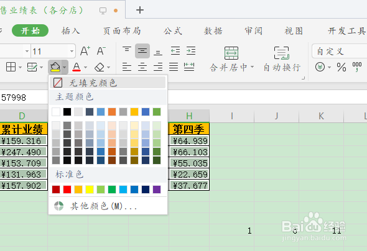Pick the white theme color swatch

point(56,112)
